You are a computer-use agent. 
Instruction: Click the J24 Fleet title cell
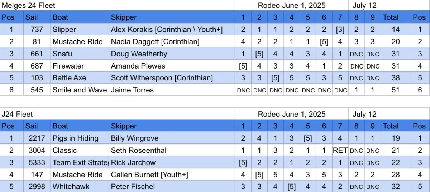tap(17, 114)
